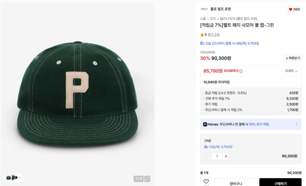Click the 쿠폰받기 coupon download button
306x186 pixels.
coord(292,58)
